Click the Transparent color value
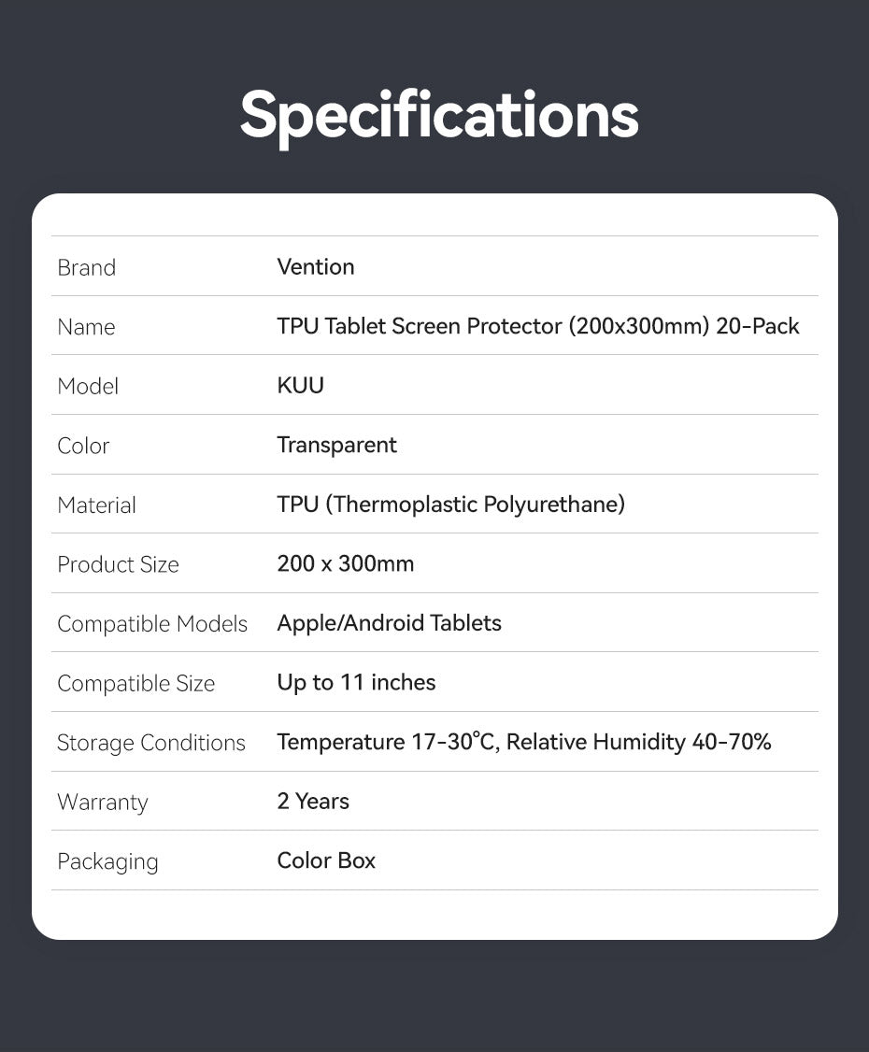Image resolution: width=869 pixels, height=1052 pixels. coord(337,446)
